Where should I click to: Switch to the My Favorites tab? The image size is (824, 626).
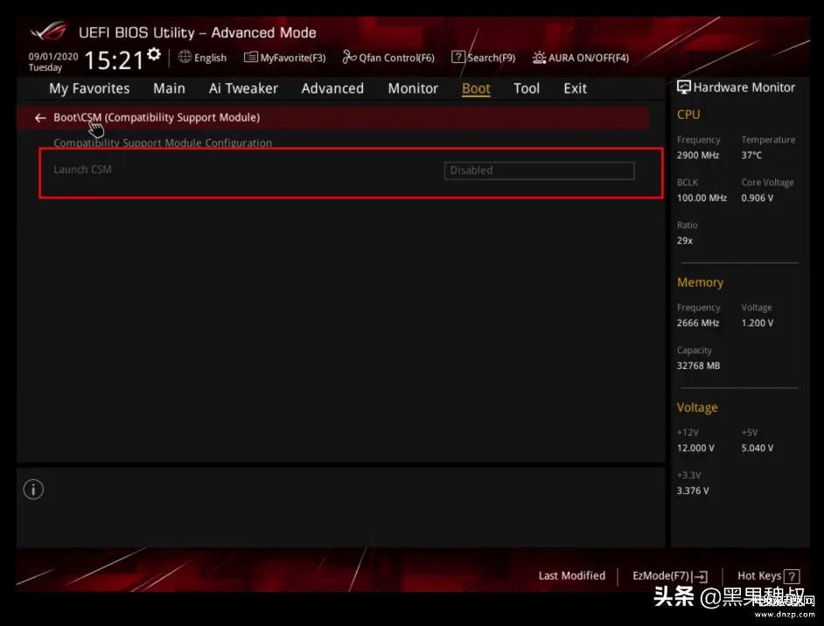pos(89,88)
